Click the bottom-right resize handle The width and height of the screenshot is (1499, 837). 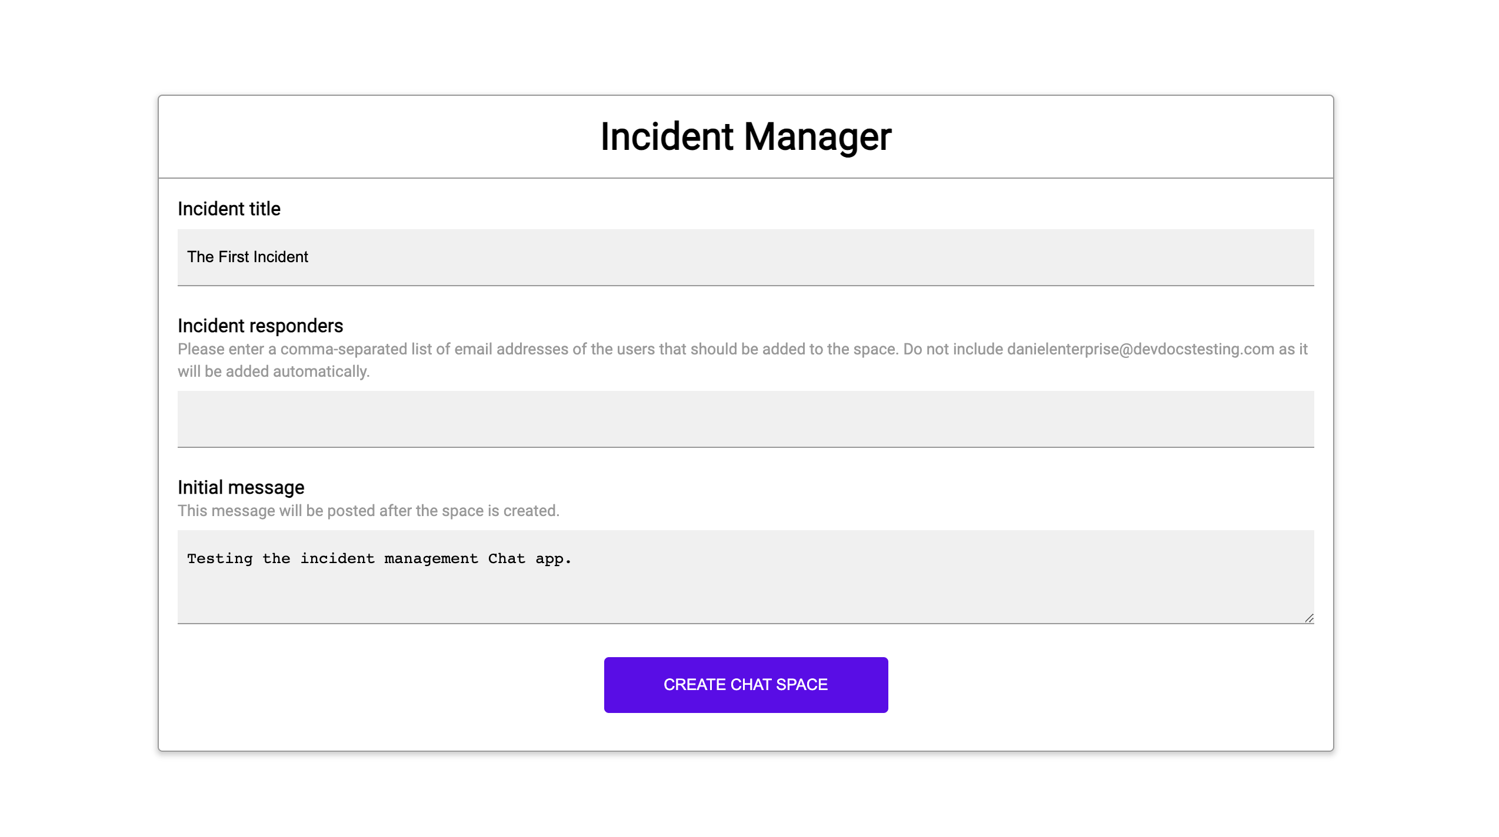click(x=1310, y=618)
